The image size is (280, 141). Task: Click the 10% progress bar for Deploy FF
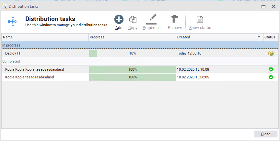[132, 54]
